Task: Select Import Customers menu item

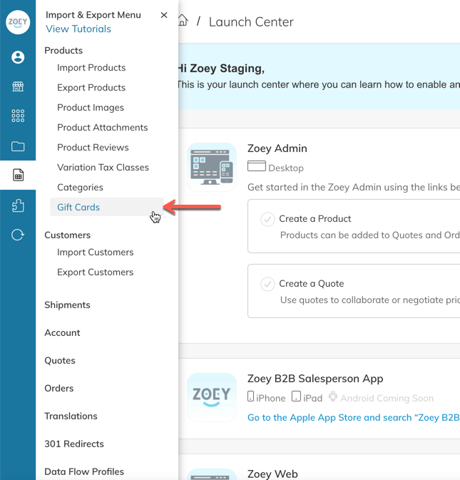Action: [95, 252]
